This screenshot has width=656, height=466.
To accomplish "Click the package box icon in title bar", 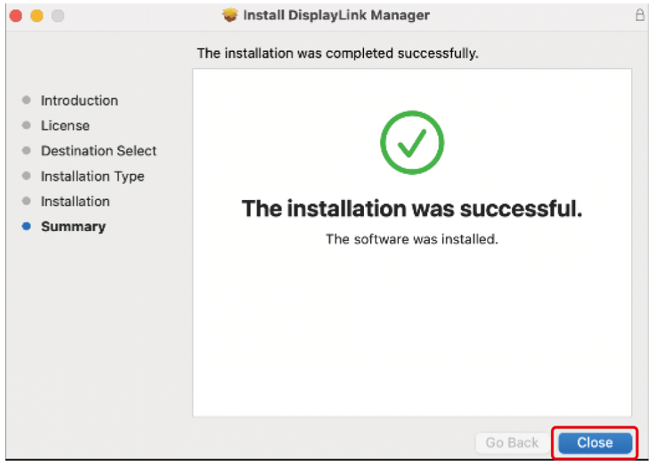I will pyautogui.click(x=230, y=15).
